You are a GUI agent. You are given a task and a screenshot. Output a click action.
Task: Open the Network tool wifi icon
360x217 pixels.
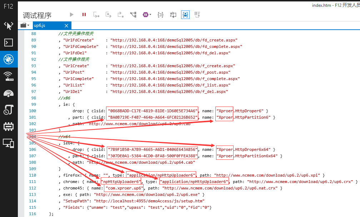click(x=9, y=76)
